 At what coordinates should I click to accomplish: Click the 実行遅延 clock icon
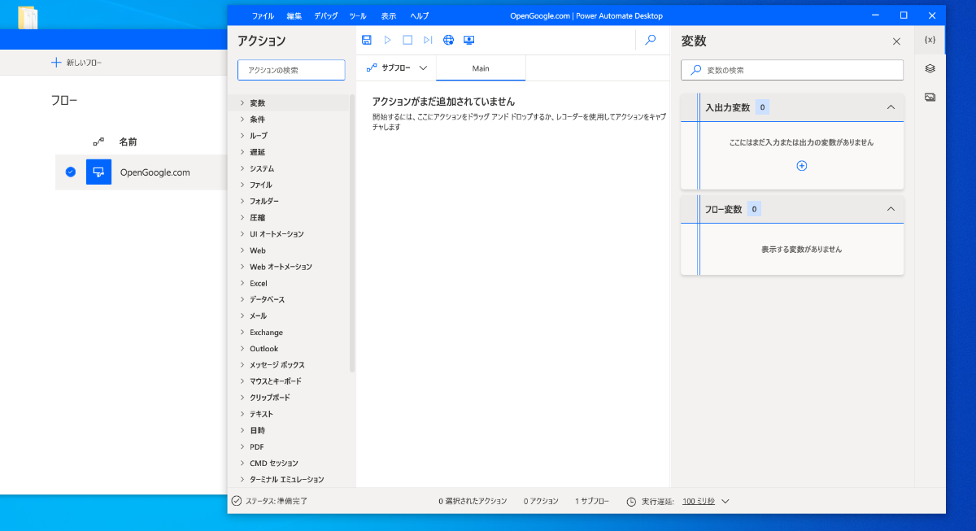tap(631, 502)
